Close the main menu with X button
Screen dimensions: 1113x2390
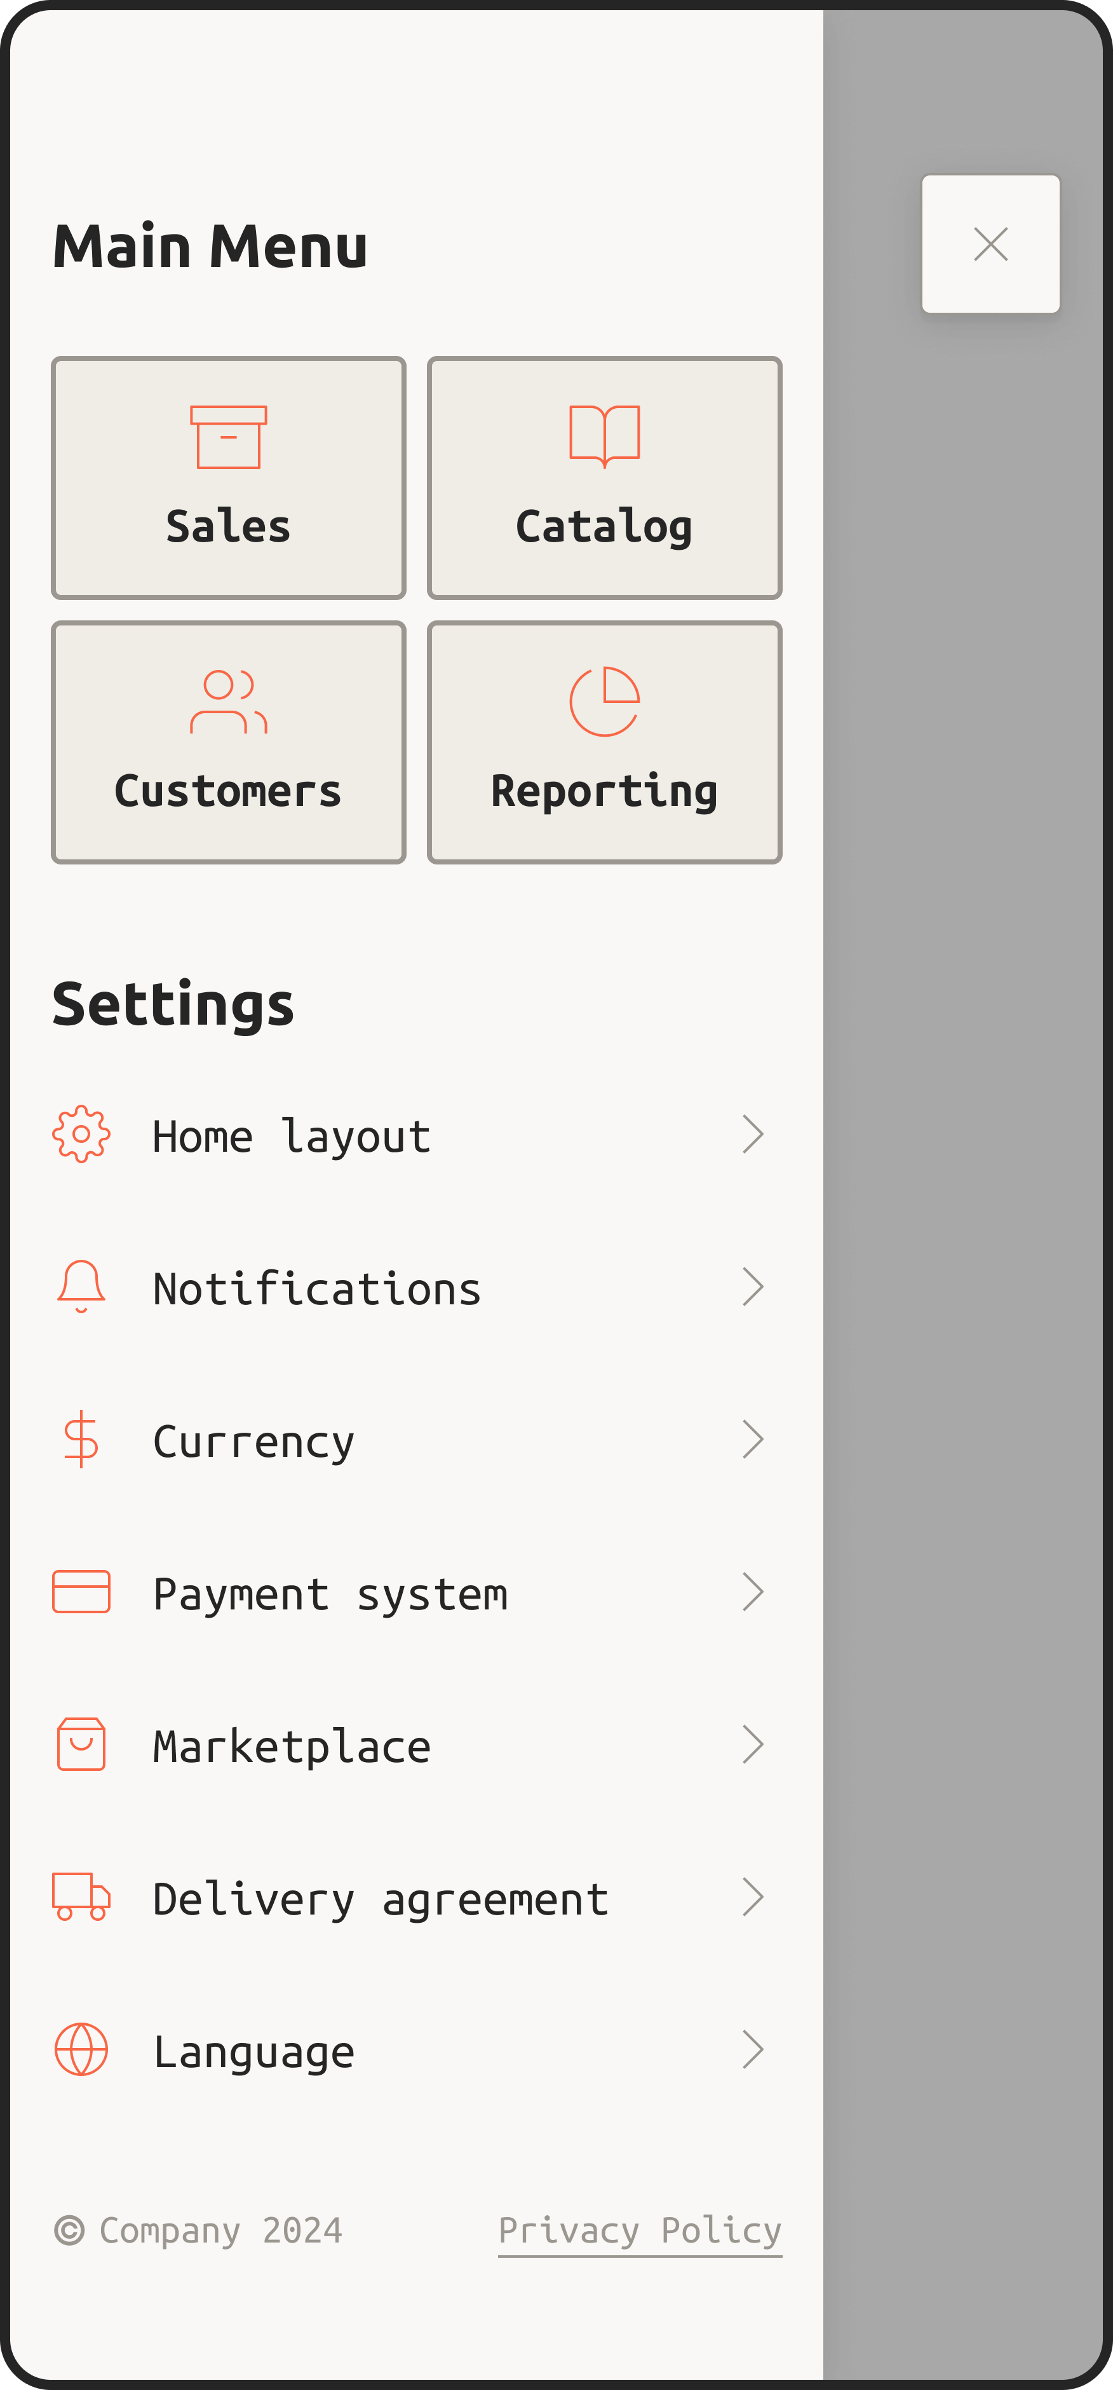coord(990,244)
